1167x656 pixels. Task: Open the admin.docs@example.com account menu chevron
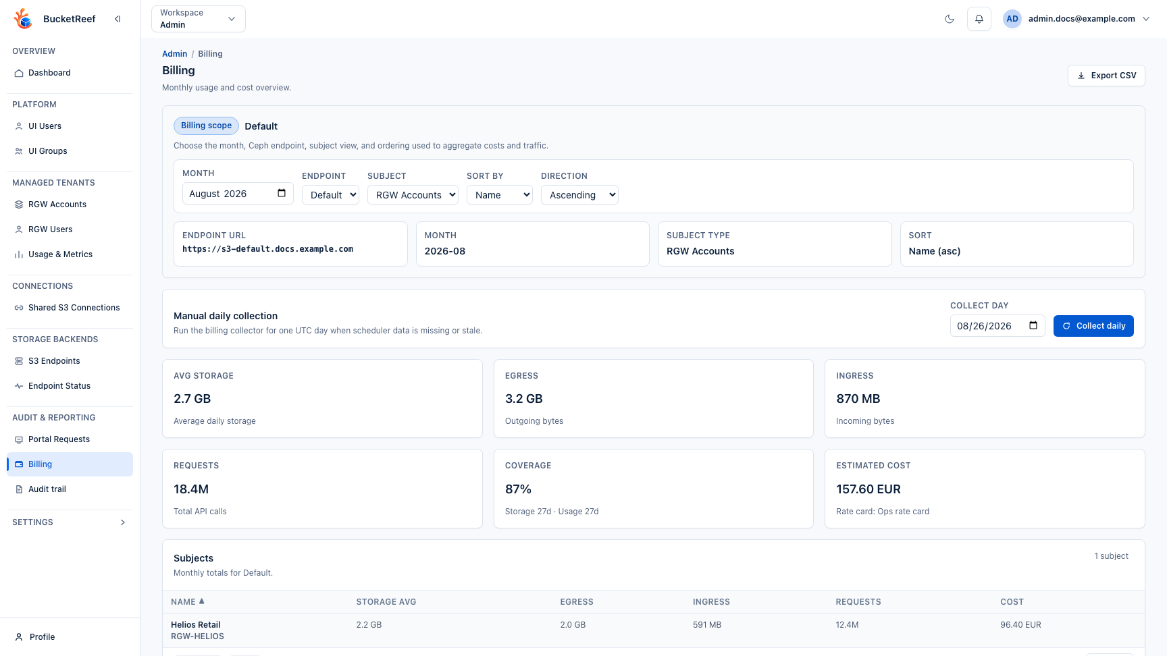point(1146,19)
